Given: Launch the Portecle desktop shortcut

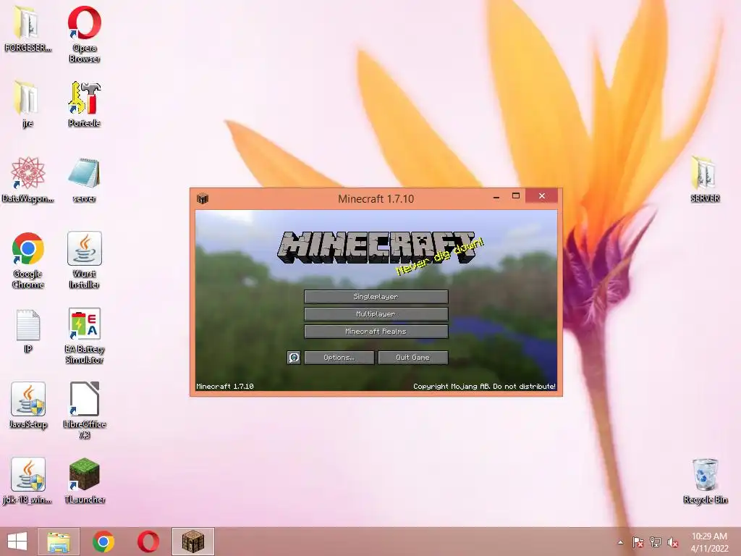Looking at the screenshot, I should [85, 104].
